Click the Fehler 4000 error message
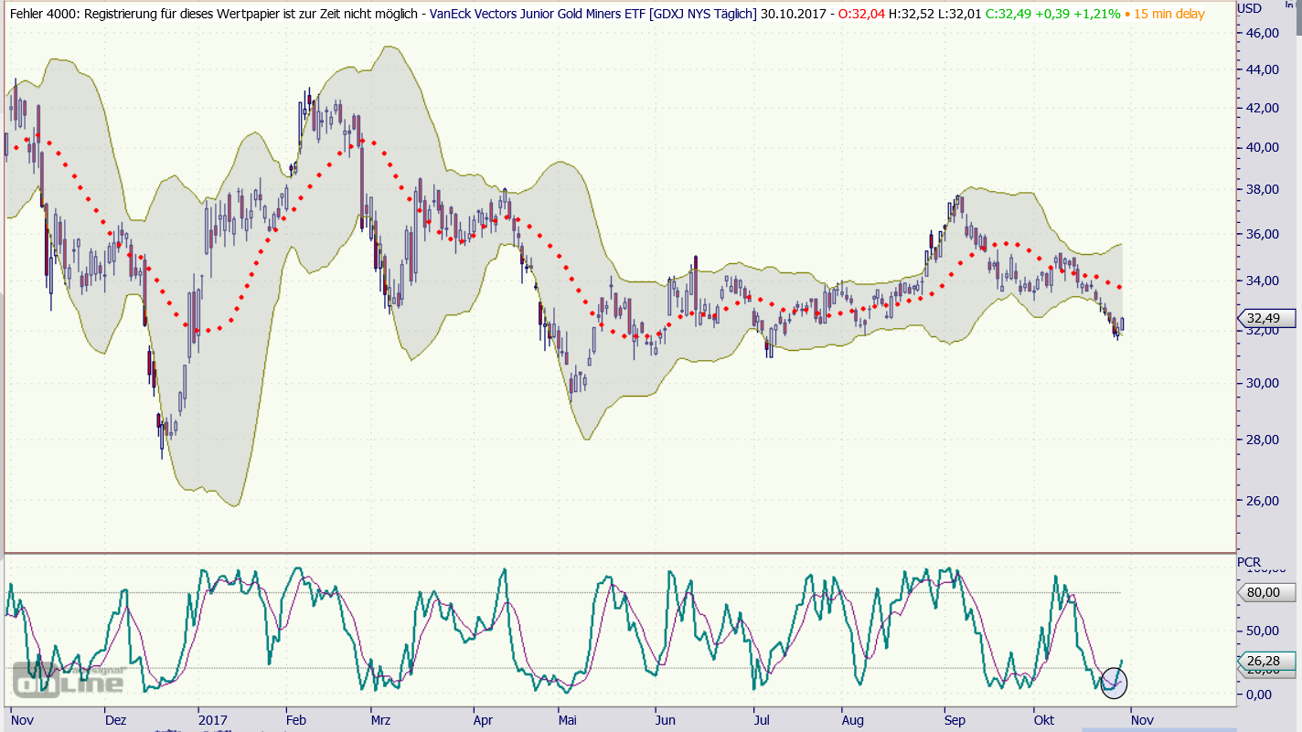1302x732 pixels. (214, 14)
